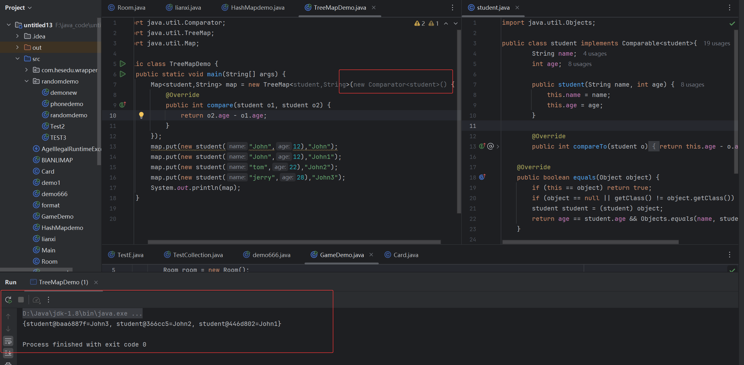Open editor tabs overflow menu beside TreeMapDemo.java
This screenshot has height=365, width=744.
click(x=452, y=8)
